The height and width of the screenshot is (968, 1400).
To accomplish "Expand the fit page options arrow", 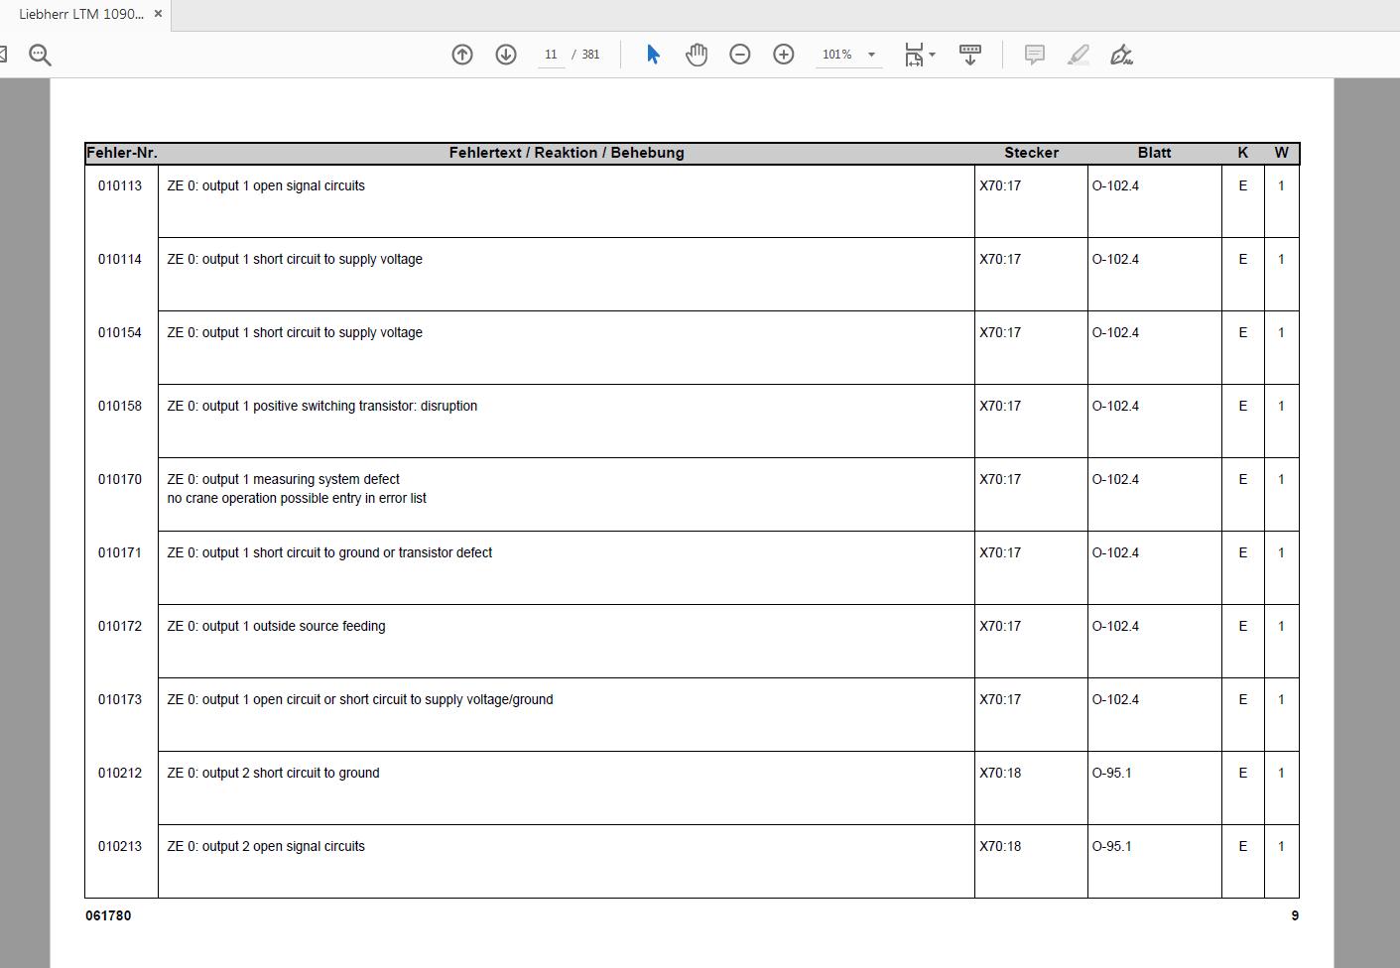I will tap(932, 55).
